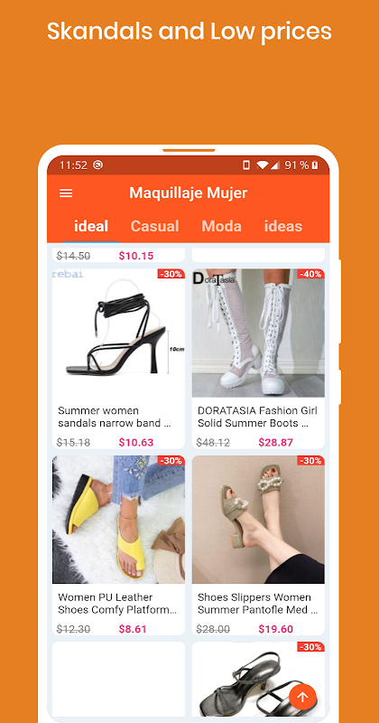The image size is (379, 723).
Task: Tap the scroll-to-top arrow button
Action: coord(302,697)
